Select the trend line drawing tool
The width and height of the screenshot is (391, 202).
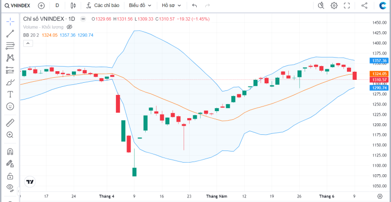coord(10,34)
